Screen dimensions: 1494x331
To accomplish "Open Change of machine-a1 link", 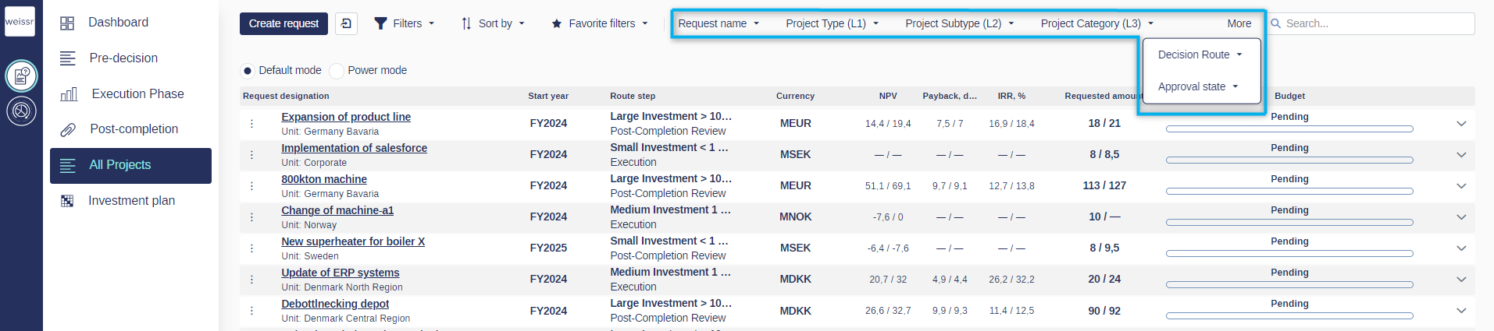I will pyautogui.click(x=337, y=210).
